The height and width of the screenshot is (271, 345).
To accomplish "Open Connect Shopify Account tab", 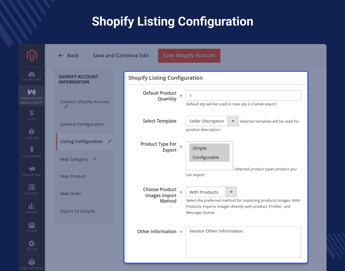I will click(x=85, y=102).
